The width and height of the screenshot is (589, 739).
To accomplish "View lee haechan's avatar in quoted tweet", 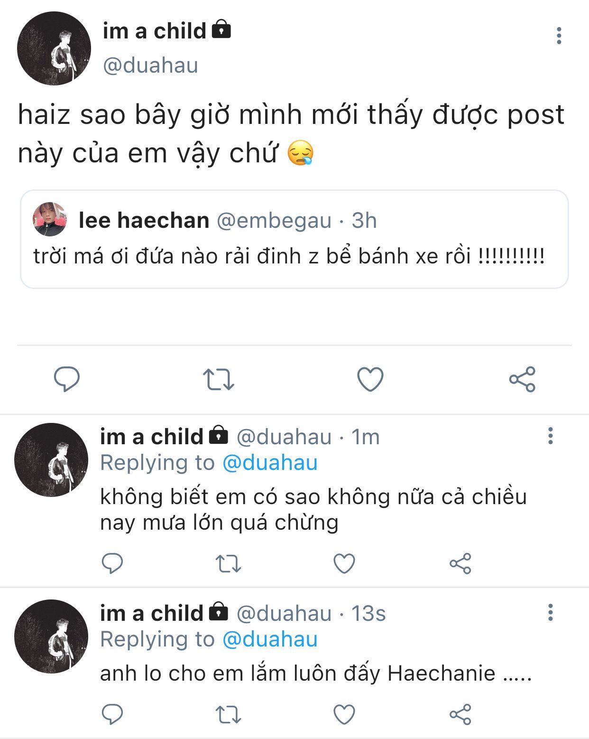I will point(50,219).
